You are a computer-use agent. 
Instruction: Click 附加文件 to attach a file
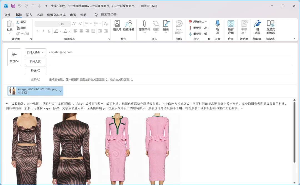click(x=144, y=27)
